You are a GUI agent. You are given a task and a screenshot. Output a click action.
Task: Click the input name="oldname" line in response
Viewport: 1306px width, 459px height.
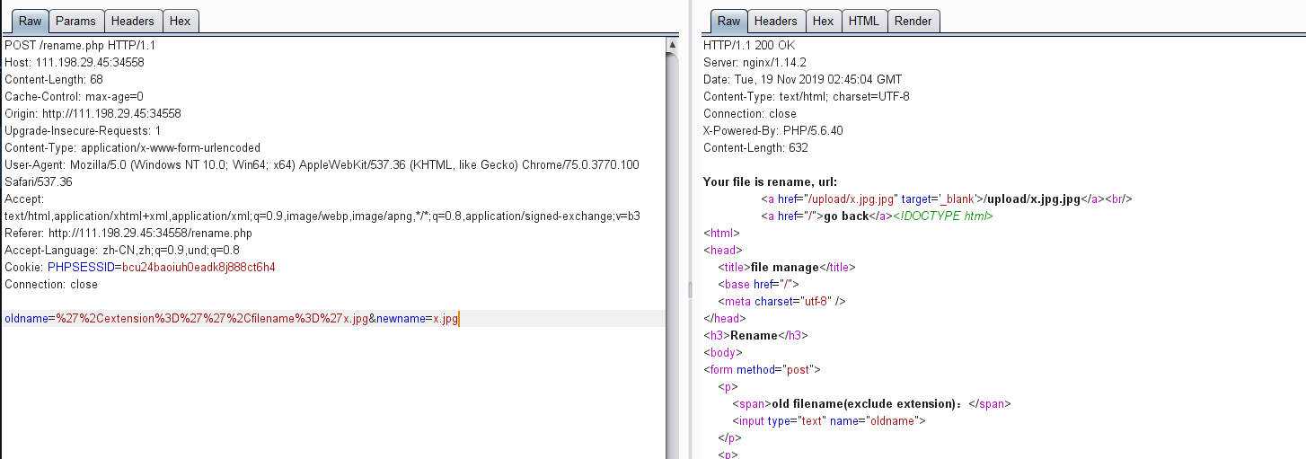(828, 420)
